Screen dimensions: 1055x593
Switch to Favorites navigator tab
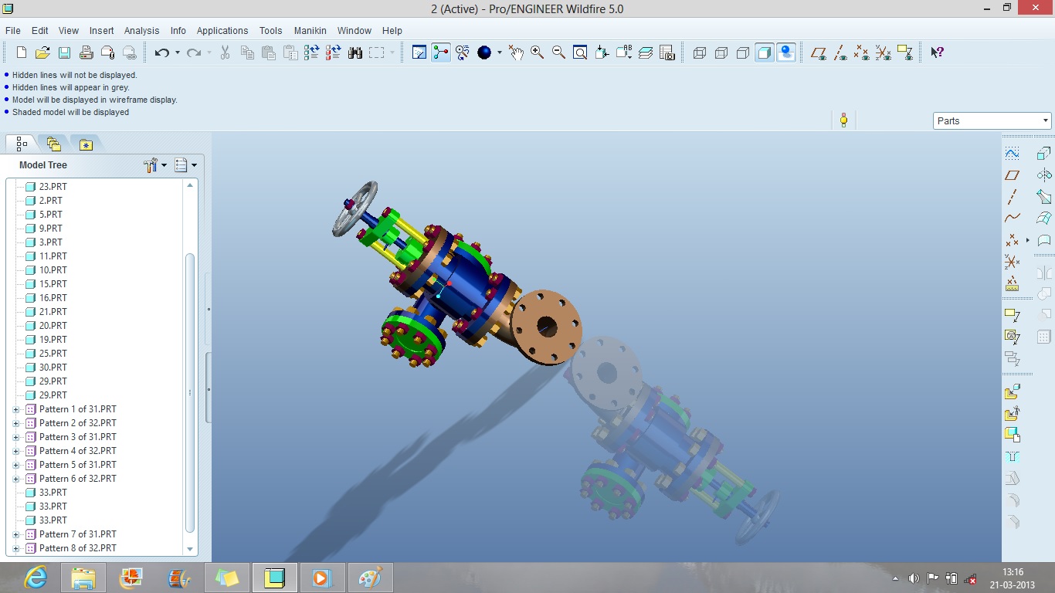click(86, 144)
